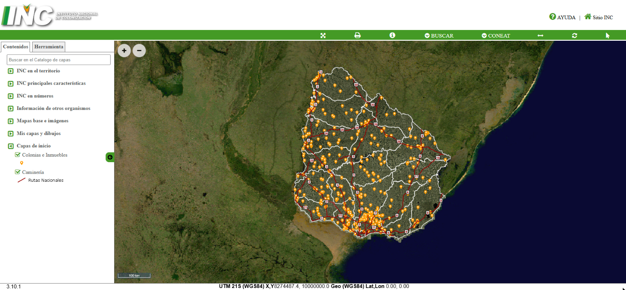The height and width of the screenshot is (290, 626).
Task: Expand INC en números group
Action: click(11, 96)
